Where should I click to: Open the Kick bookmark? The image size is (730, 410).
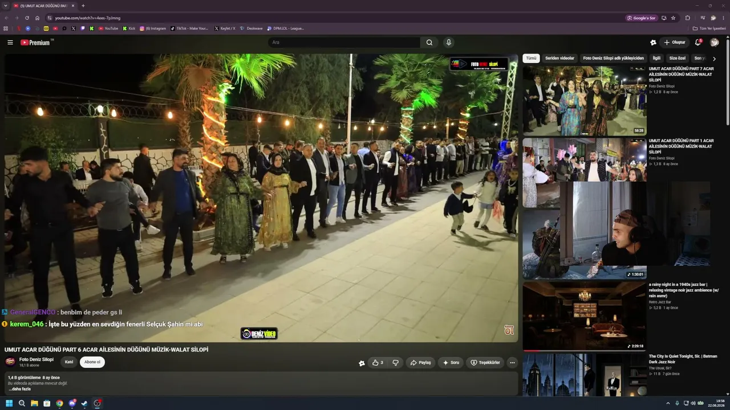(x=129, y=28)
